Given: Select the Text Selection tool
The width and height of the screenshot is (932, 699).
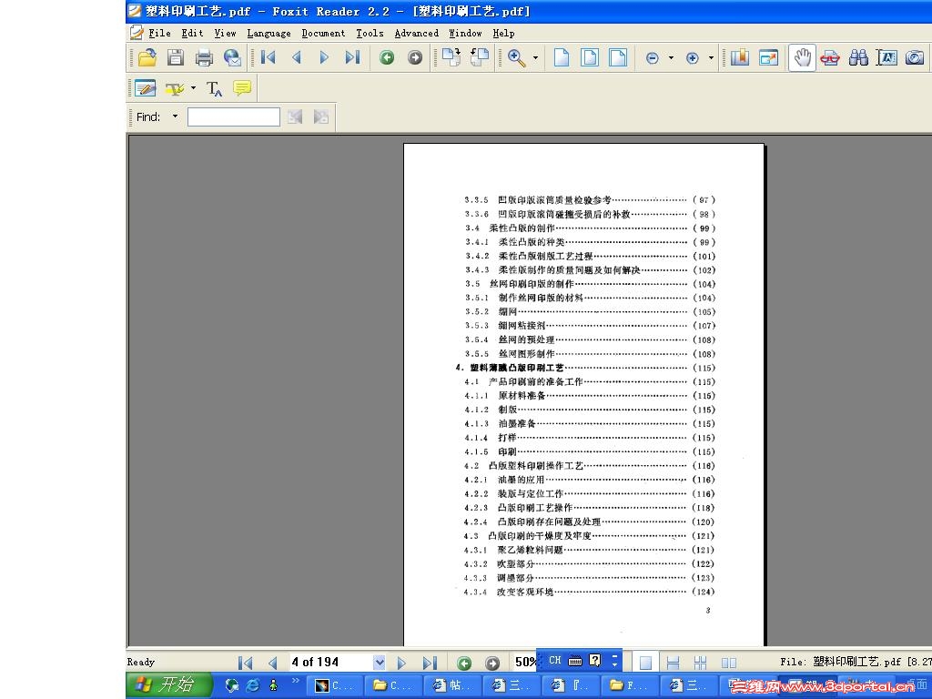Looking at the screenshot, I should (x=886, y=57).
